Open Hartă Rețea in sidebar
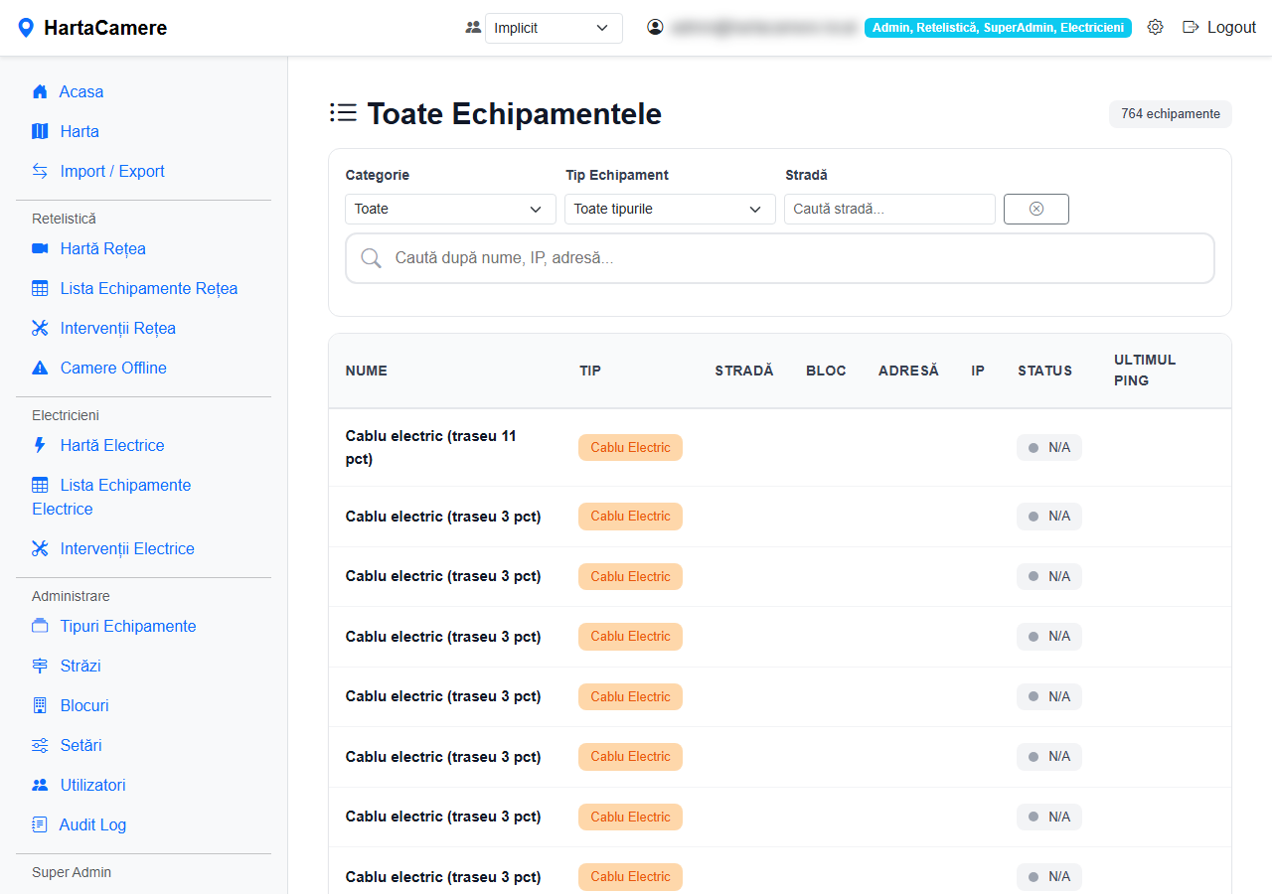 pos(102,248)
